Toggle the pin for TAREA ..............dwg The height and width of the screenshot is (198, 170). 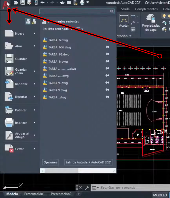coord(107,68)
